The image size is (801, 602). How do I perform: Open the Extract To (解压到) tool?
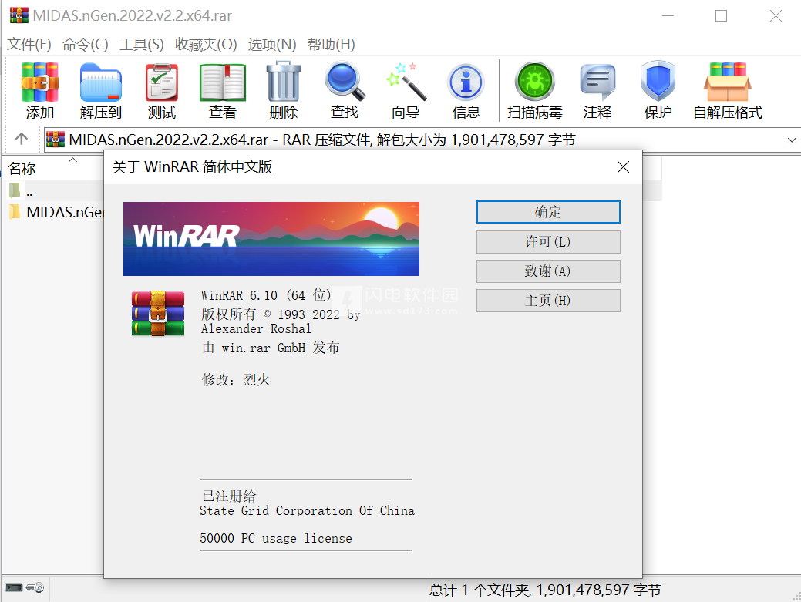101,90
